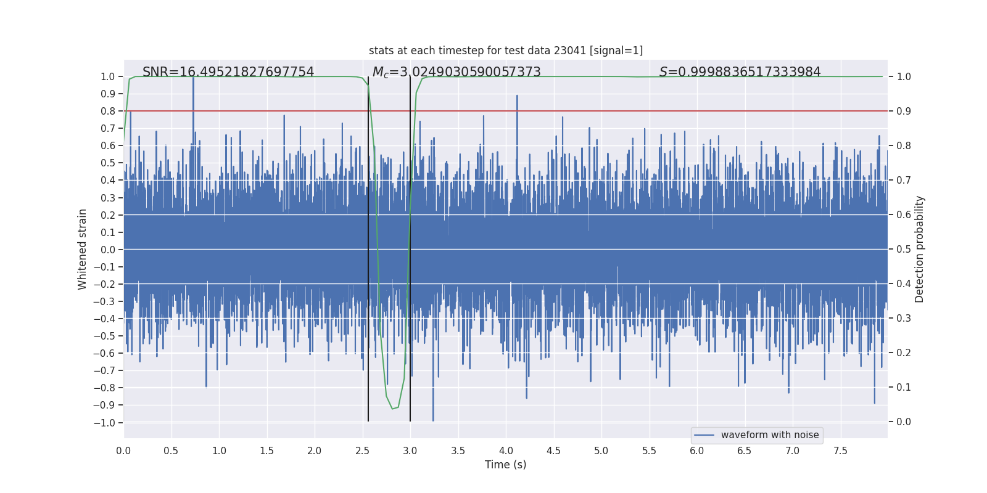Click the 0.0 tick on Detection probability axis
Image resolution: width=987 pixels, height=493 pixels.
point(904,422)
